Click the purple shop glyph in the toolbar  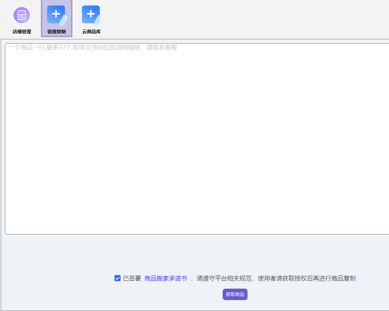21,15
